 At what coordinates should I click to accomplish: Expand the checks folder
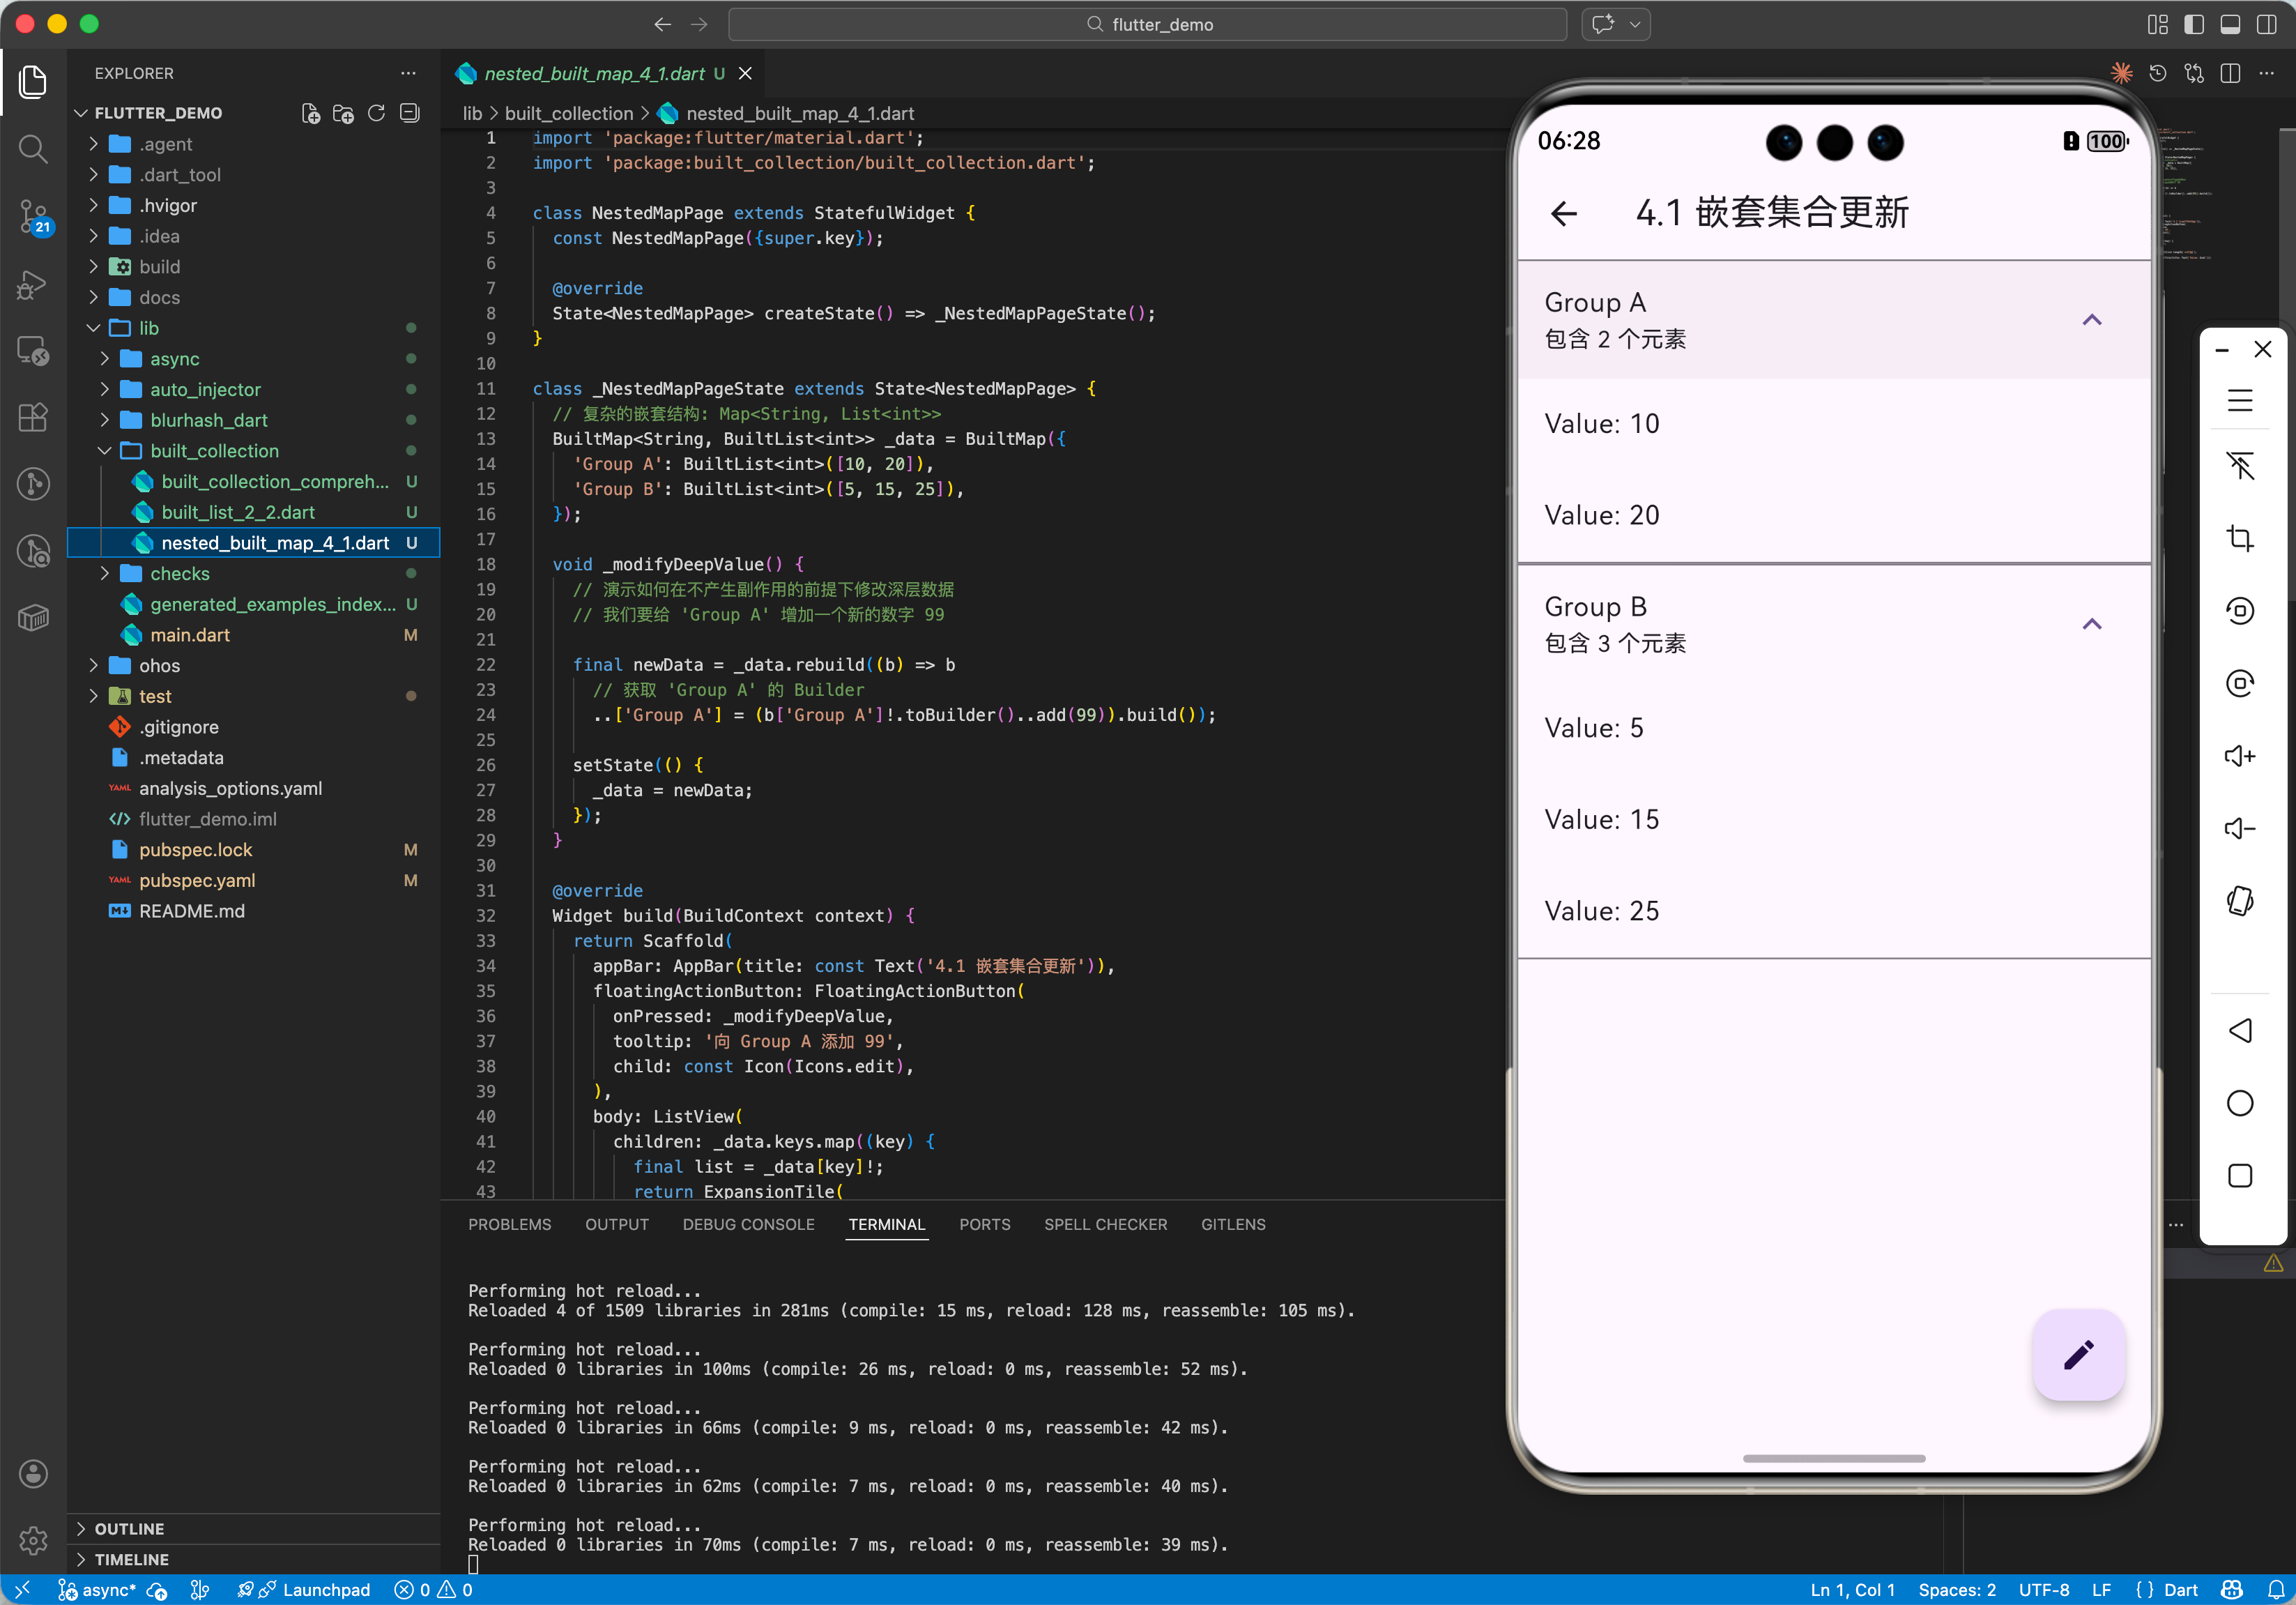(180, 573)
